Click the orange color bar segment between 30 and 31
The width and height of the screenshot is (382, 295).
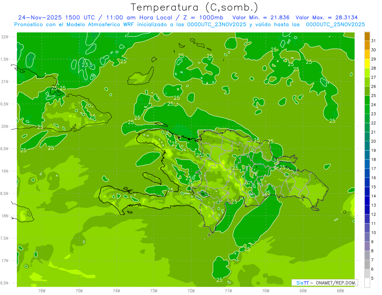click(367, 46)
